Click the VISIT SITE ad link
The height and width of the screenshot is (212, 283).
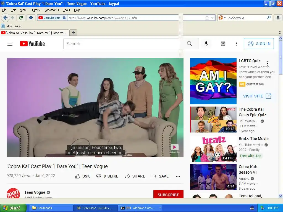257,96
